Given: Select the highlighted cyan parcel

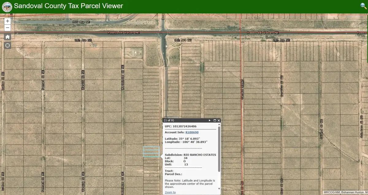Looking at the screenshot, I should tap(151, 152).
